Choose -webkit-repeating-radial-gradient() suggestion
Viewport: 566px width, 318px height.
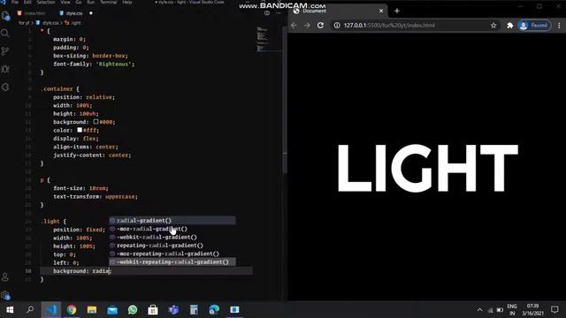172,261
